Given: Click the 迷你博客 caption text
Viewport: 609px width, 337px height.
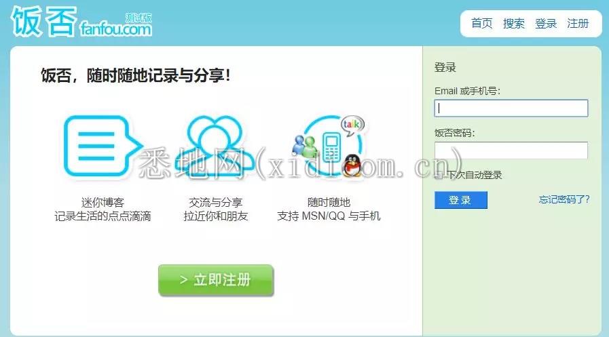Looking at the screenshot, I should 103,202.
